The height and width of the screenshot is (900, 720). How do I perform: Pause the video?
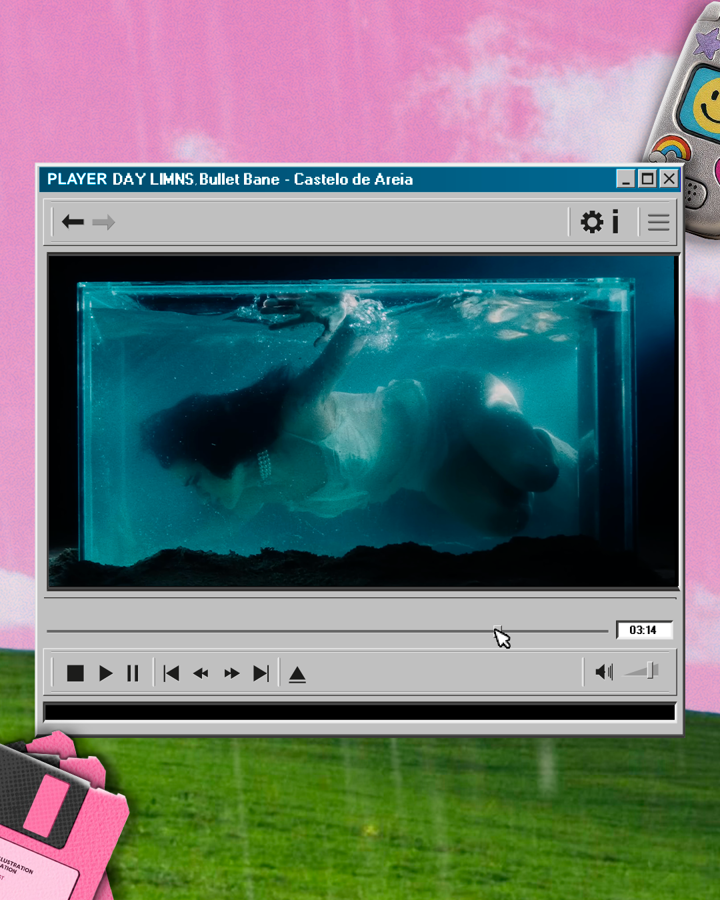click(133, 673)
